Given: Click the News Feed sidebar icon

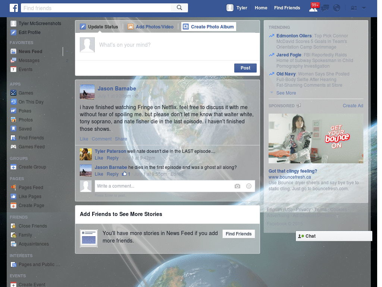Looking at the screenshot, I should 13,51.
